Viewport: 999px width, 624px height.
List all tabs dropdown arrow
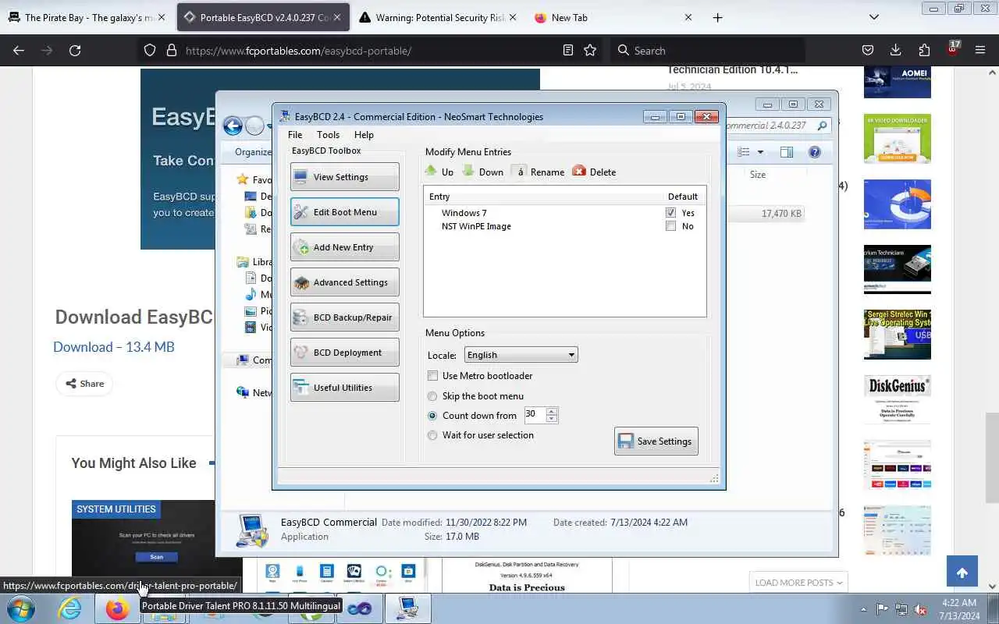coord(874,17)
